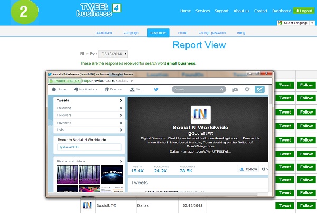Open the Profile tab
Image resolution: width=317 pixels, height=214 pixels.
tap(182, 33)
